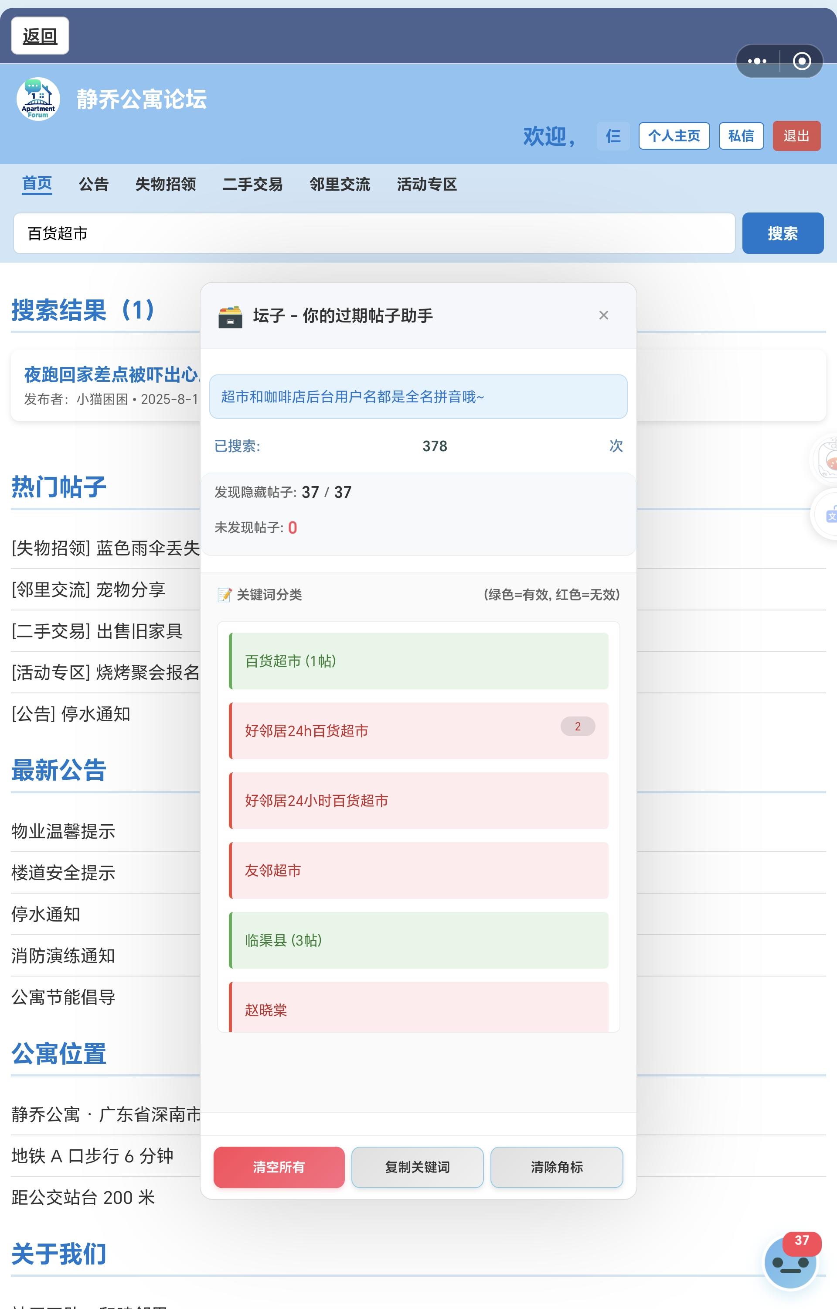Switch to the 公告 tab

tap(93, 185)
